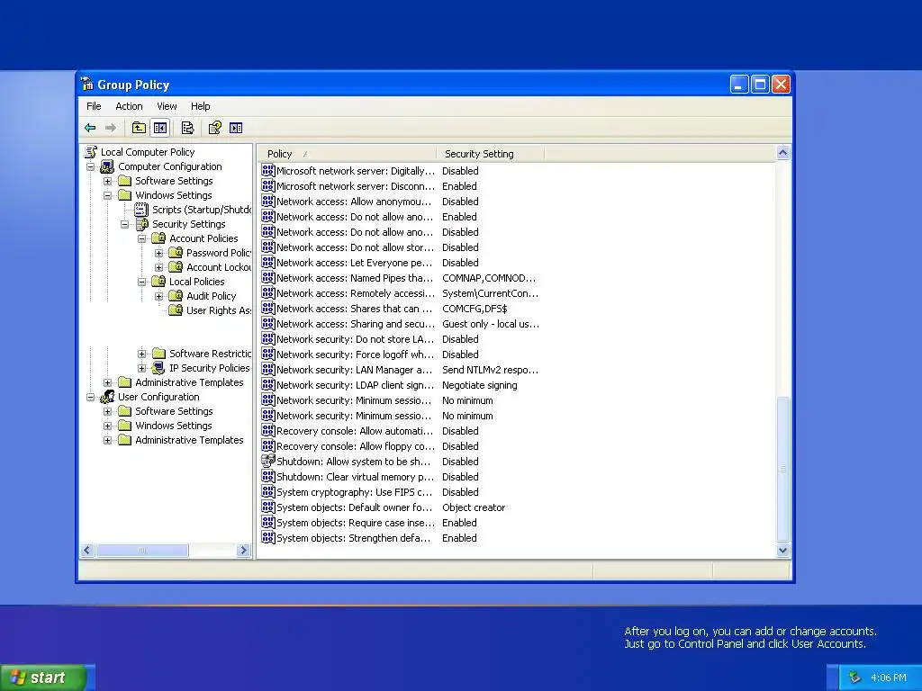Click the Up one level folder icon
The height and width of the screenshot is (691, 922).
pyautogui.click(x=139, y=128)
